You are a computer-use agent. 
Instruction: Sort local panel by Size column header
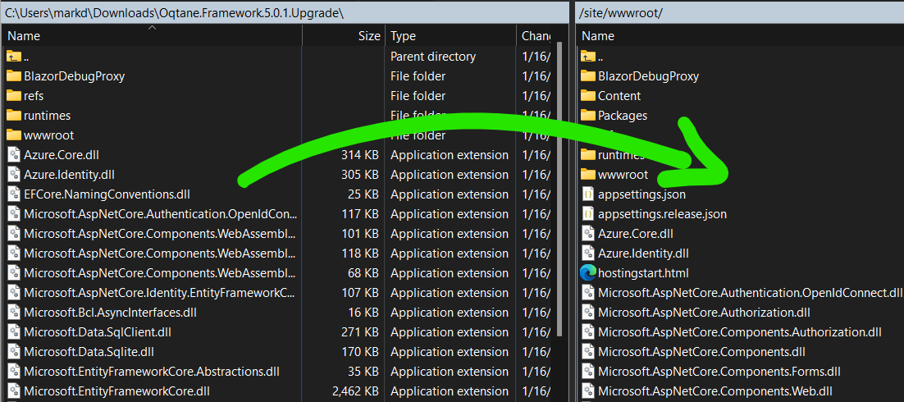pos(344,36)
